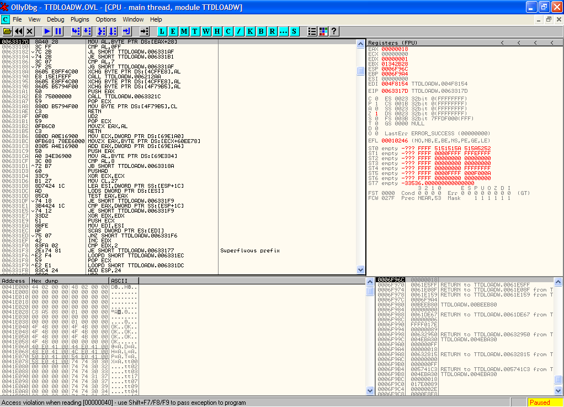This screenshot has width=564, height=407.
Task: Click the Step into toolbar icon
Action: (x=76, y=31)
